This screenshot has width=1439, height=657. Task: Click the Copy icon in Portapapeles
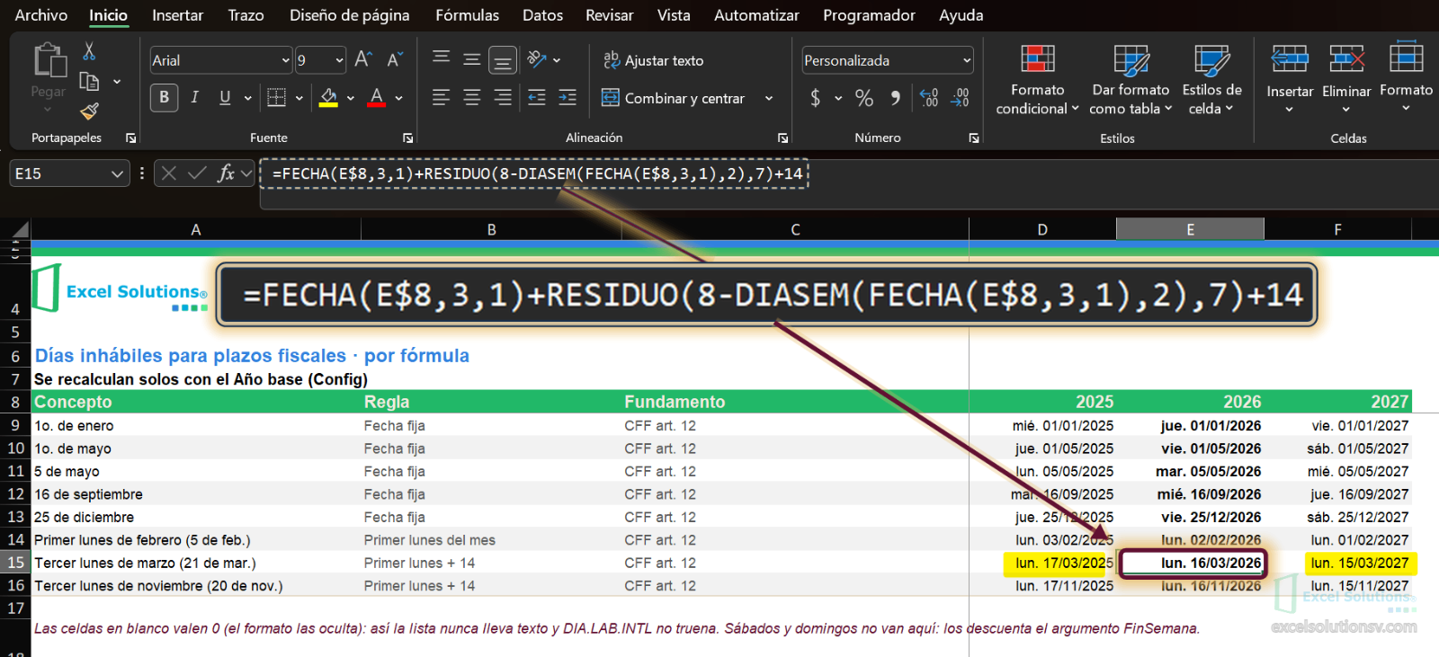89,82
